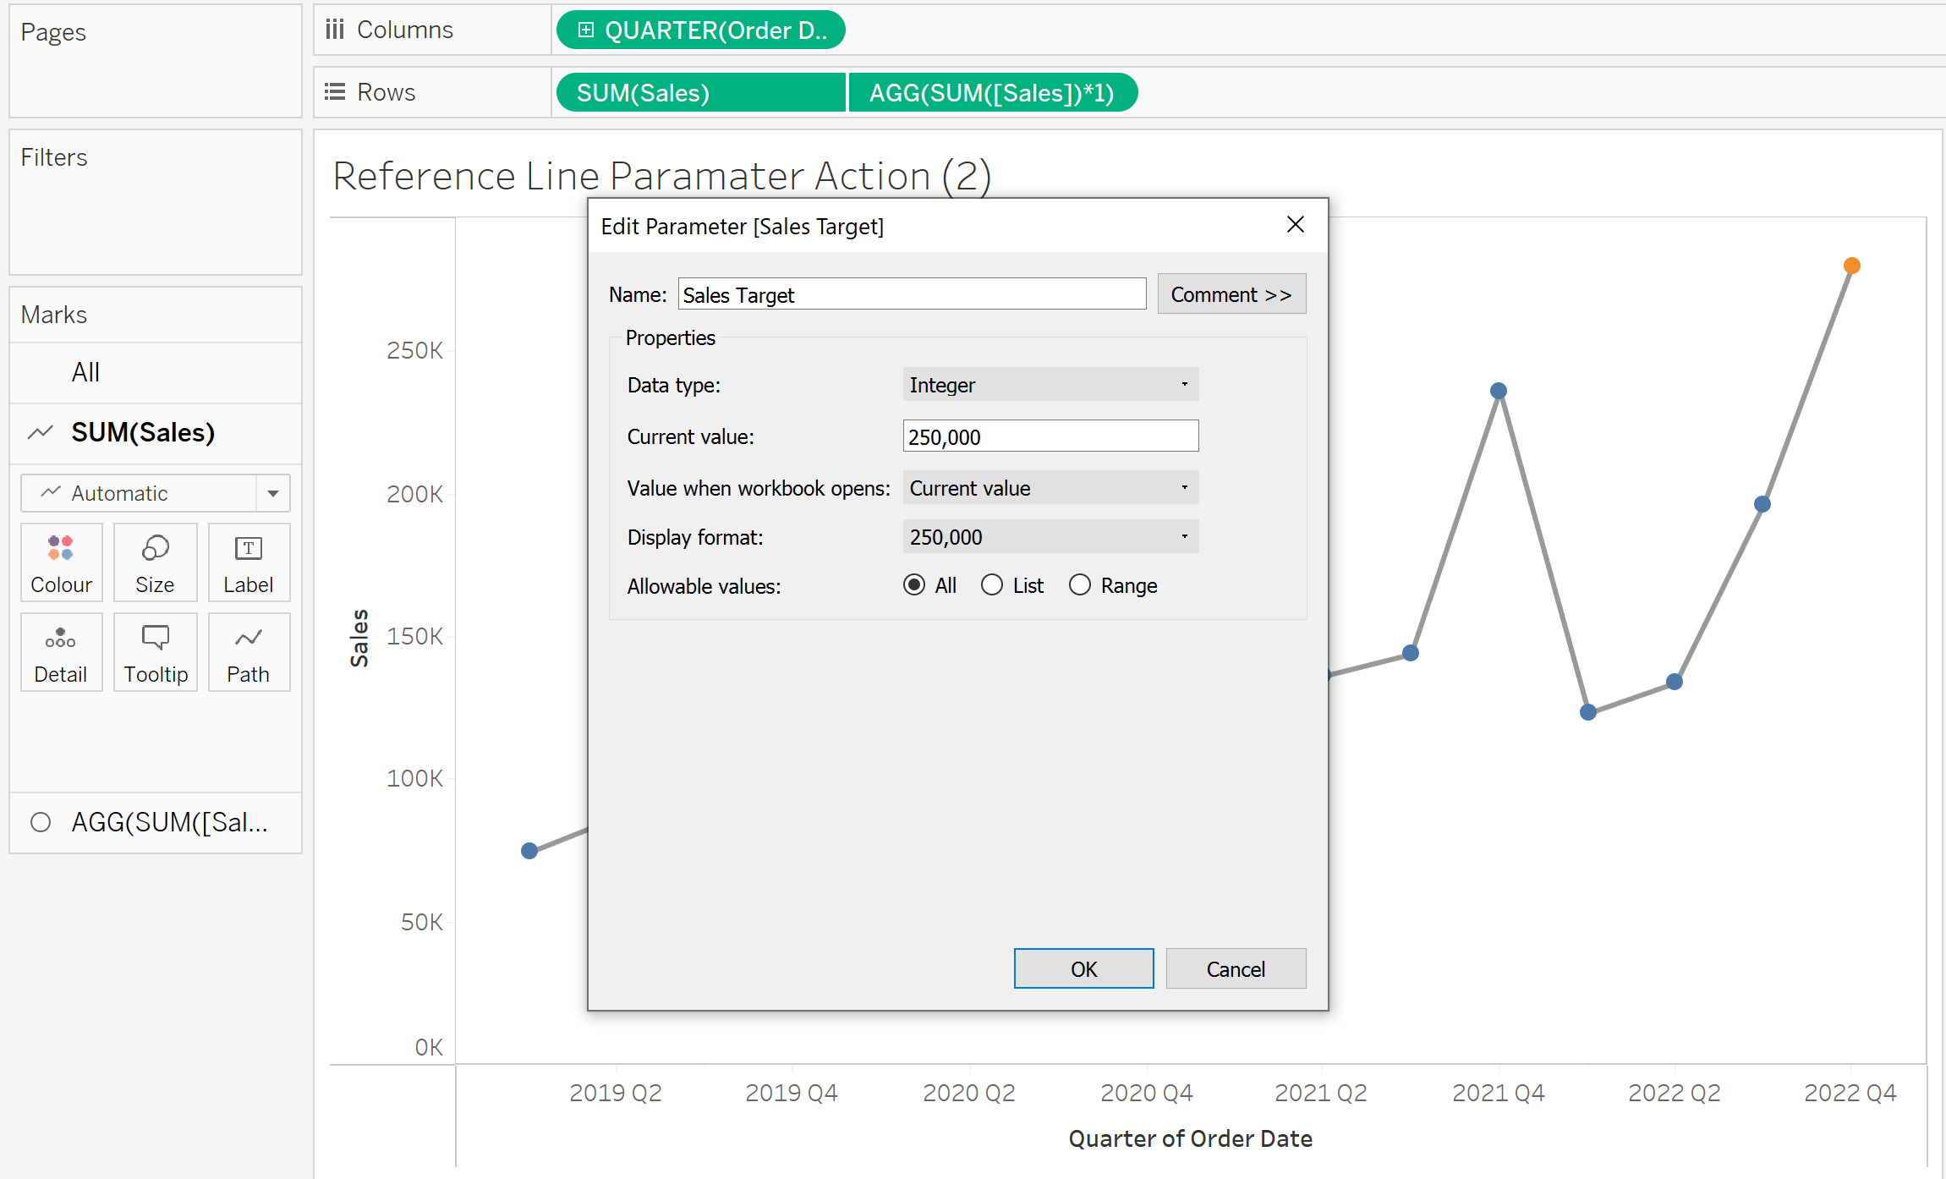
Task: Open the Colour marks card
Action: click(x=61, y=562)
